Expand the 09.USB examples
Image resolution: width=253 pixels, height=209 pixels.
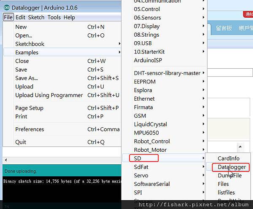click(x=164, y=43)
